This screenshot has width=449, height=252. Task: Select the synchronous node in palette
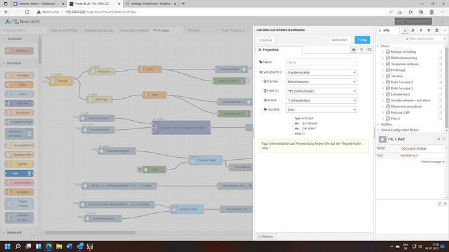pos(19,183)
